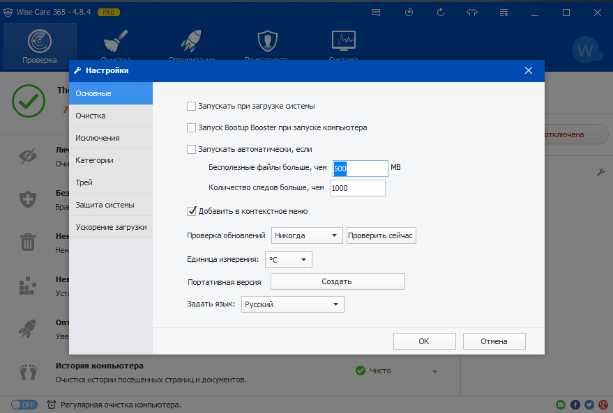Click the registry blocks icon in main list
The image size is (613, 413).
coord(28,286)
